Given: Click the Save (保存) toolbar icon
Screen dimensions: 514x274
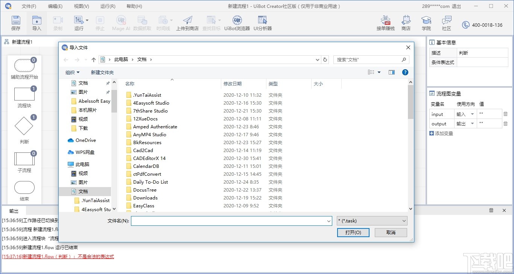Looking at the screenshot, I should coord(16,23).
